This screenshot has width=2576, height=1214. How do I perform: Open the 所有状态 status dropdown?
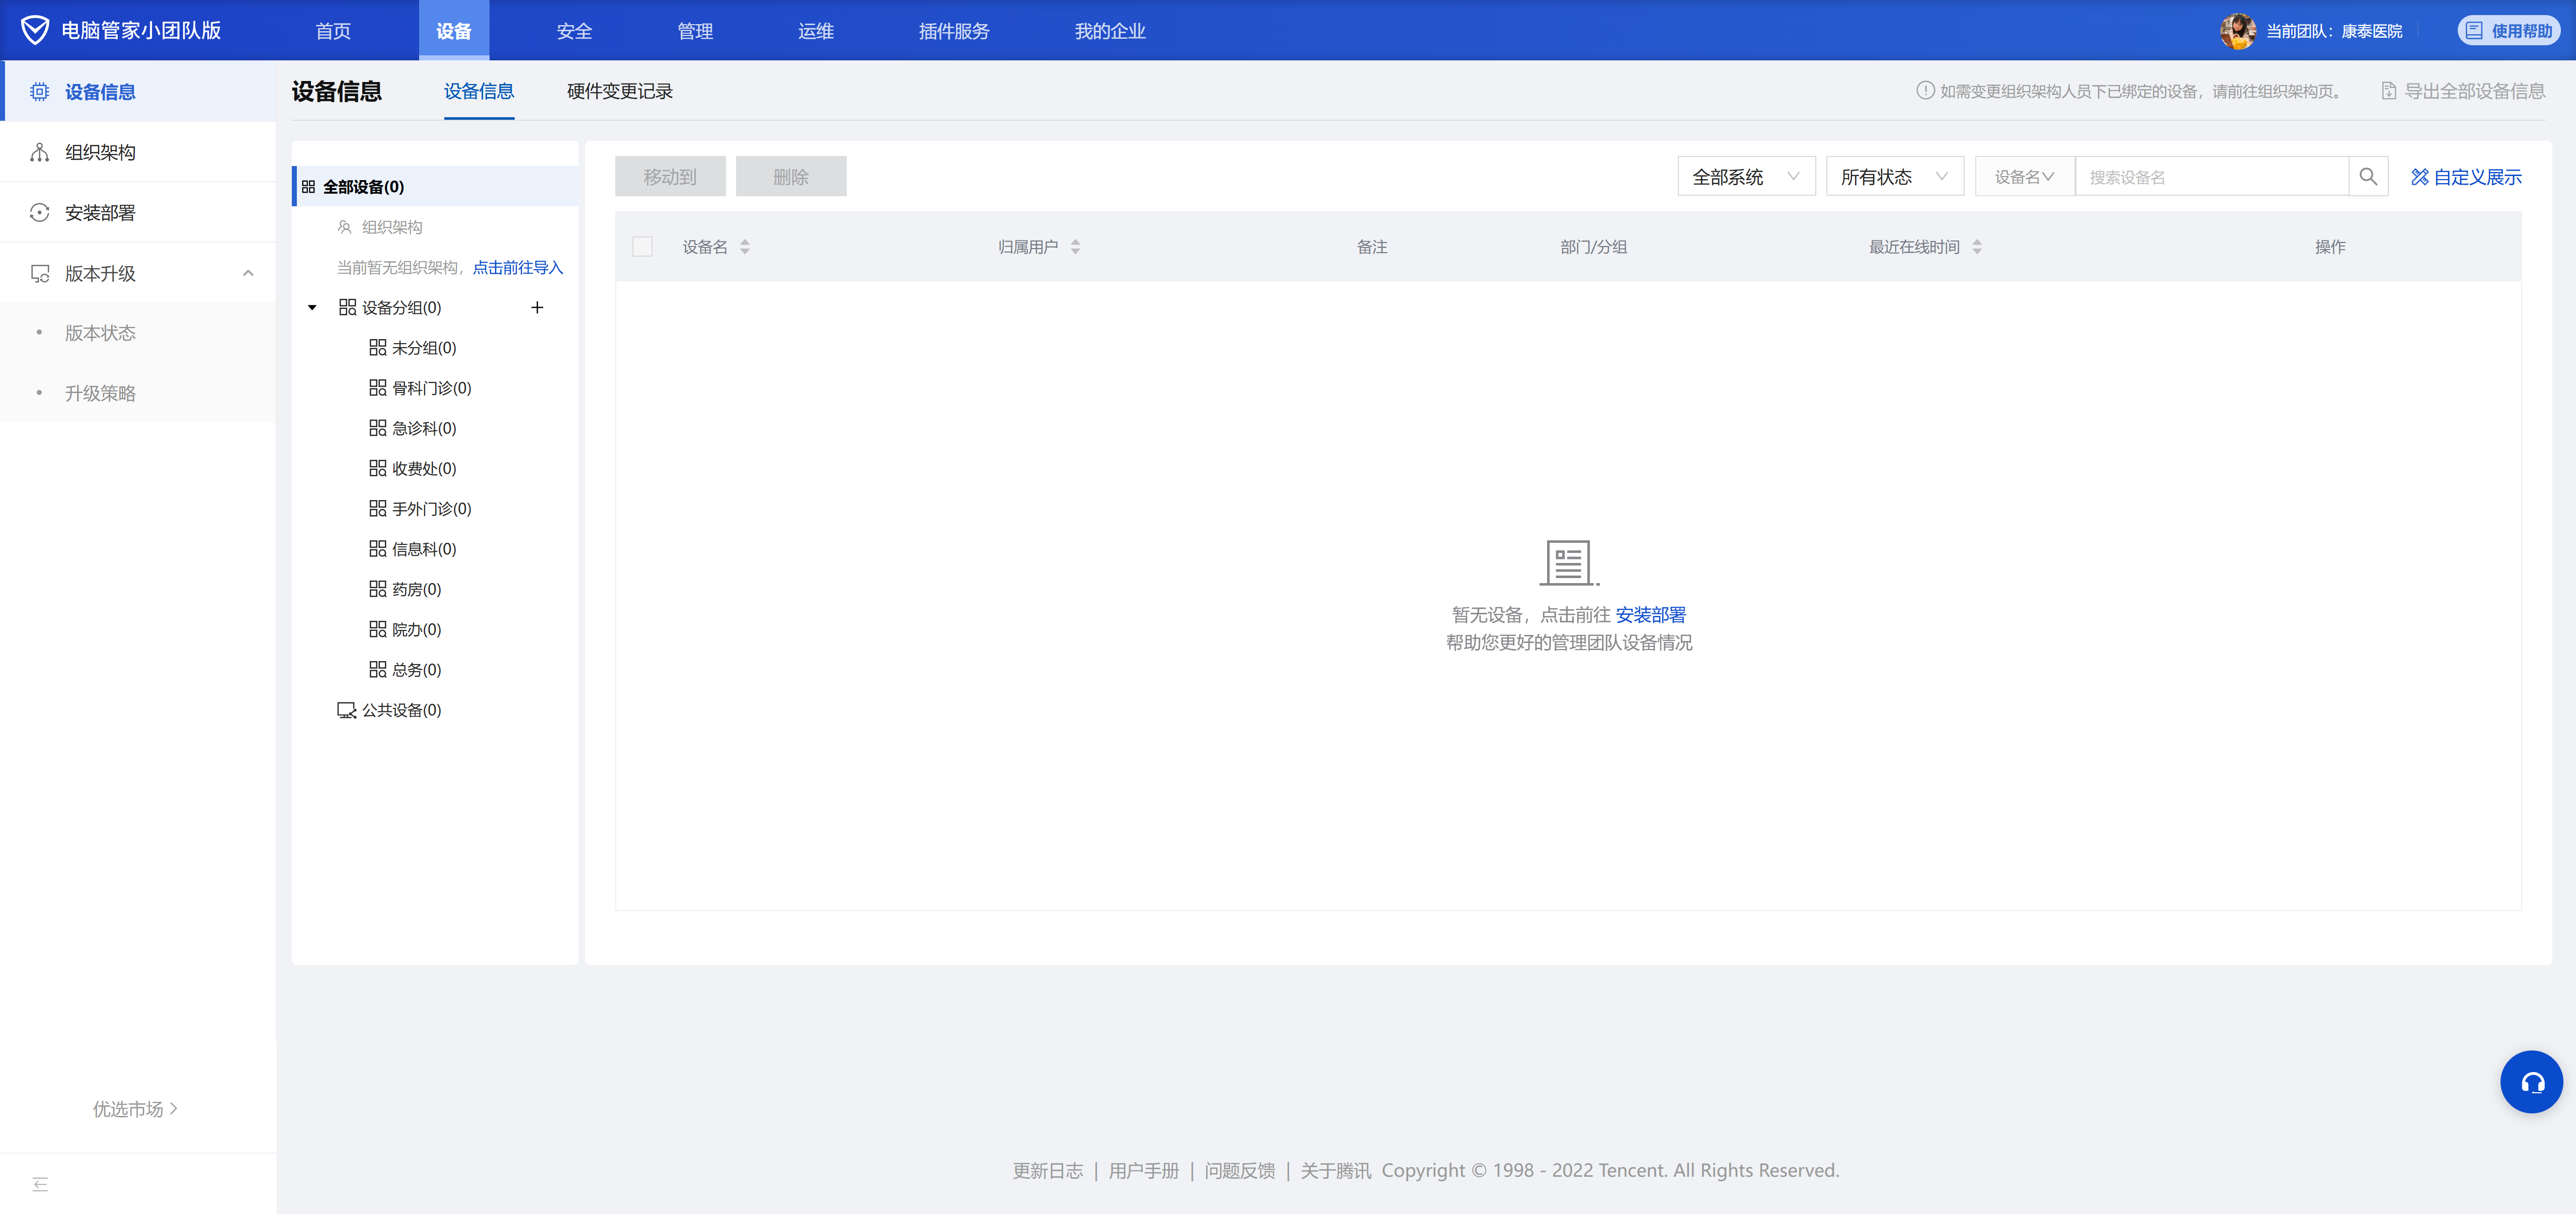point(1894,177)
